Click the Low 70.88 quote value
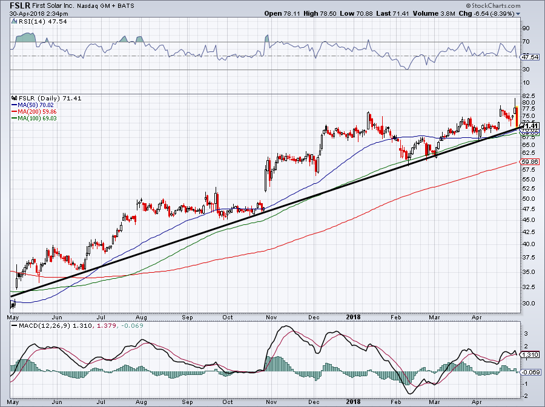 pos(356,13)
